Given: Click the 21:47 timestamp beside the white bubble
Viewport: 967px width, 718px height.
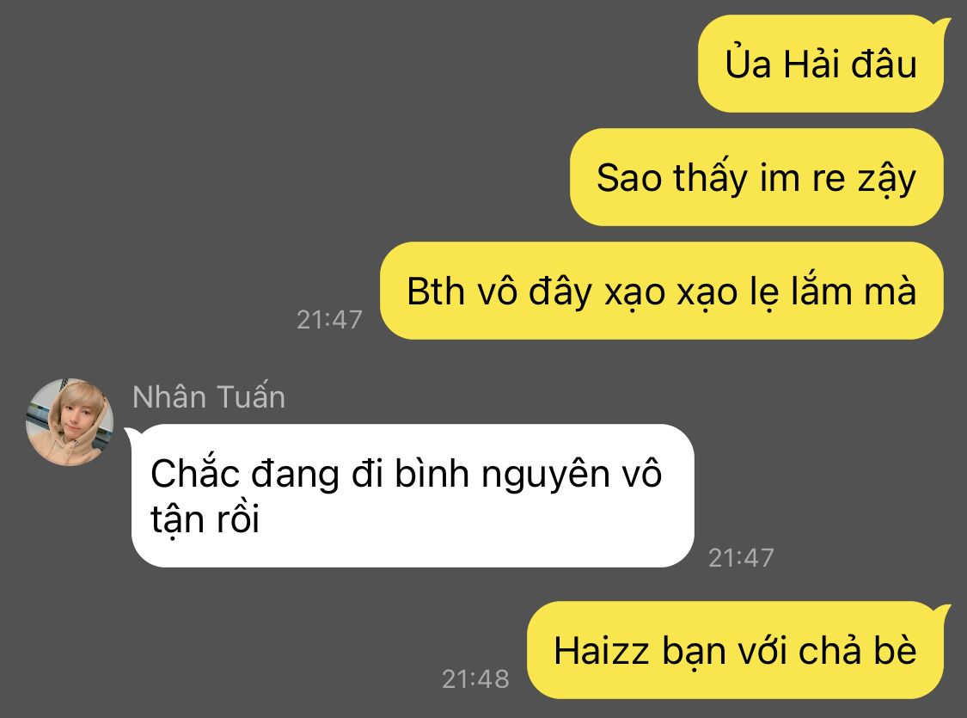Looking at the screenshot, I should pos(741,557).
